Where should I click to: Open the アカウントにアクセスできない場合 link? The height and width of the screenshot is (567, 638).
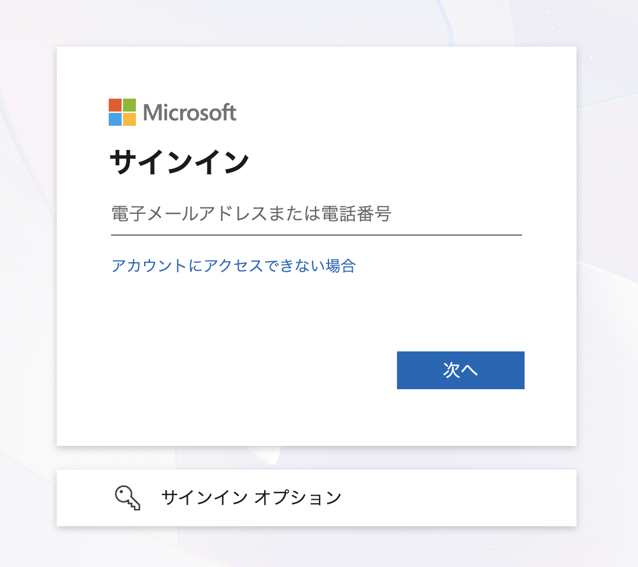click(233, 266)
